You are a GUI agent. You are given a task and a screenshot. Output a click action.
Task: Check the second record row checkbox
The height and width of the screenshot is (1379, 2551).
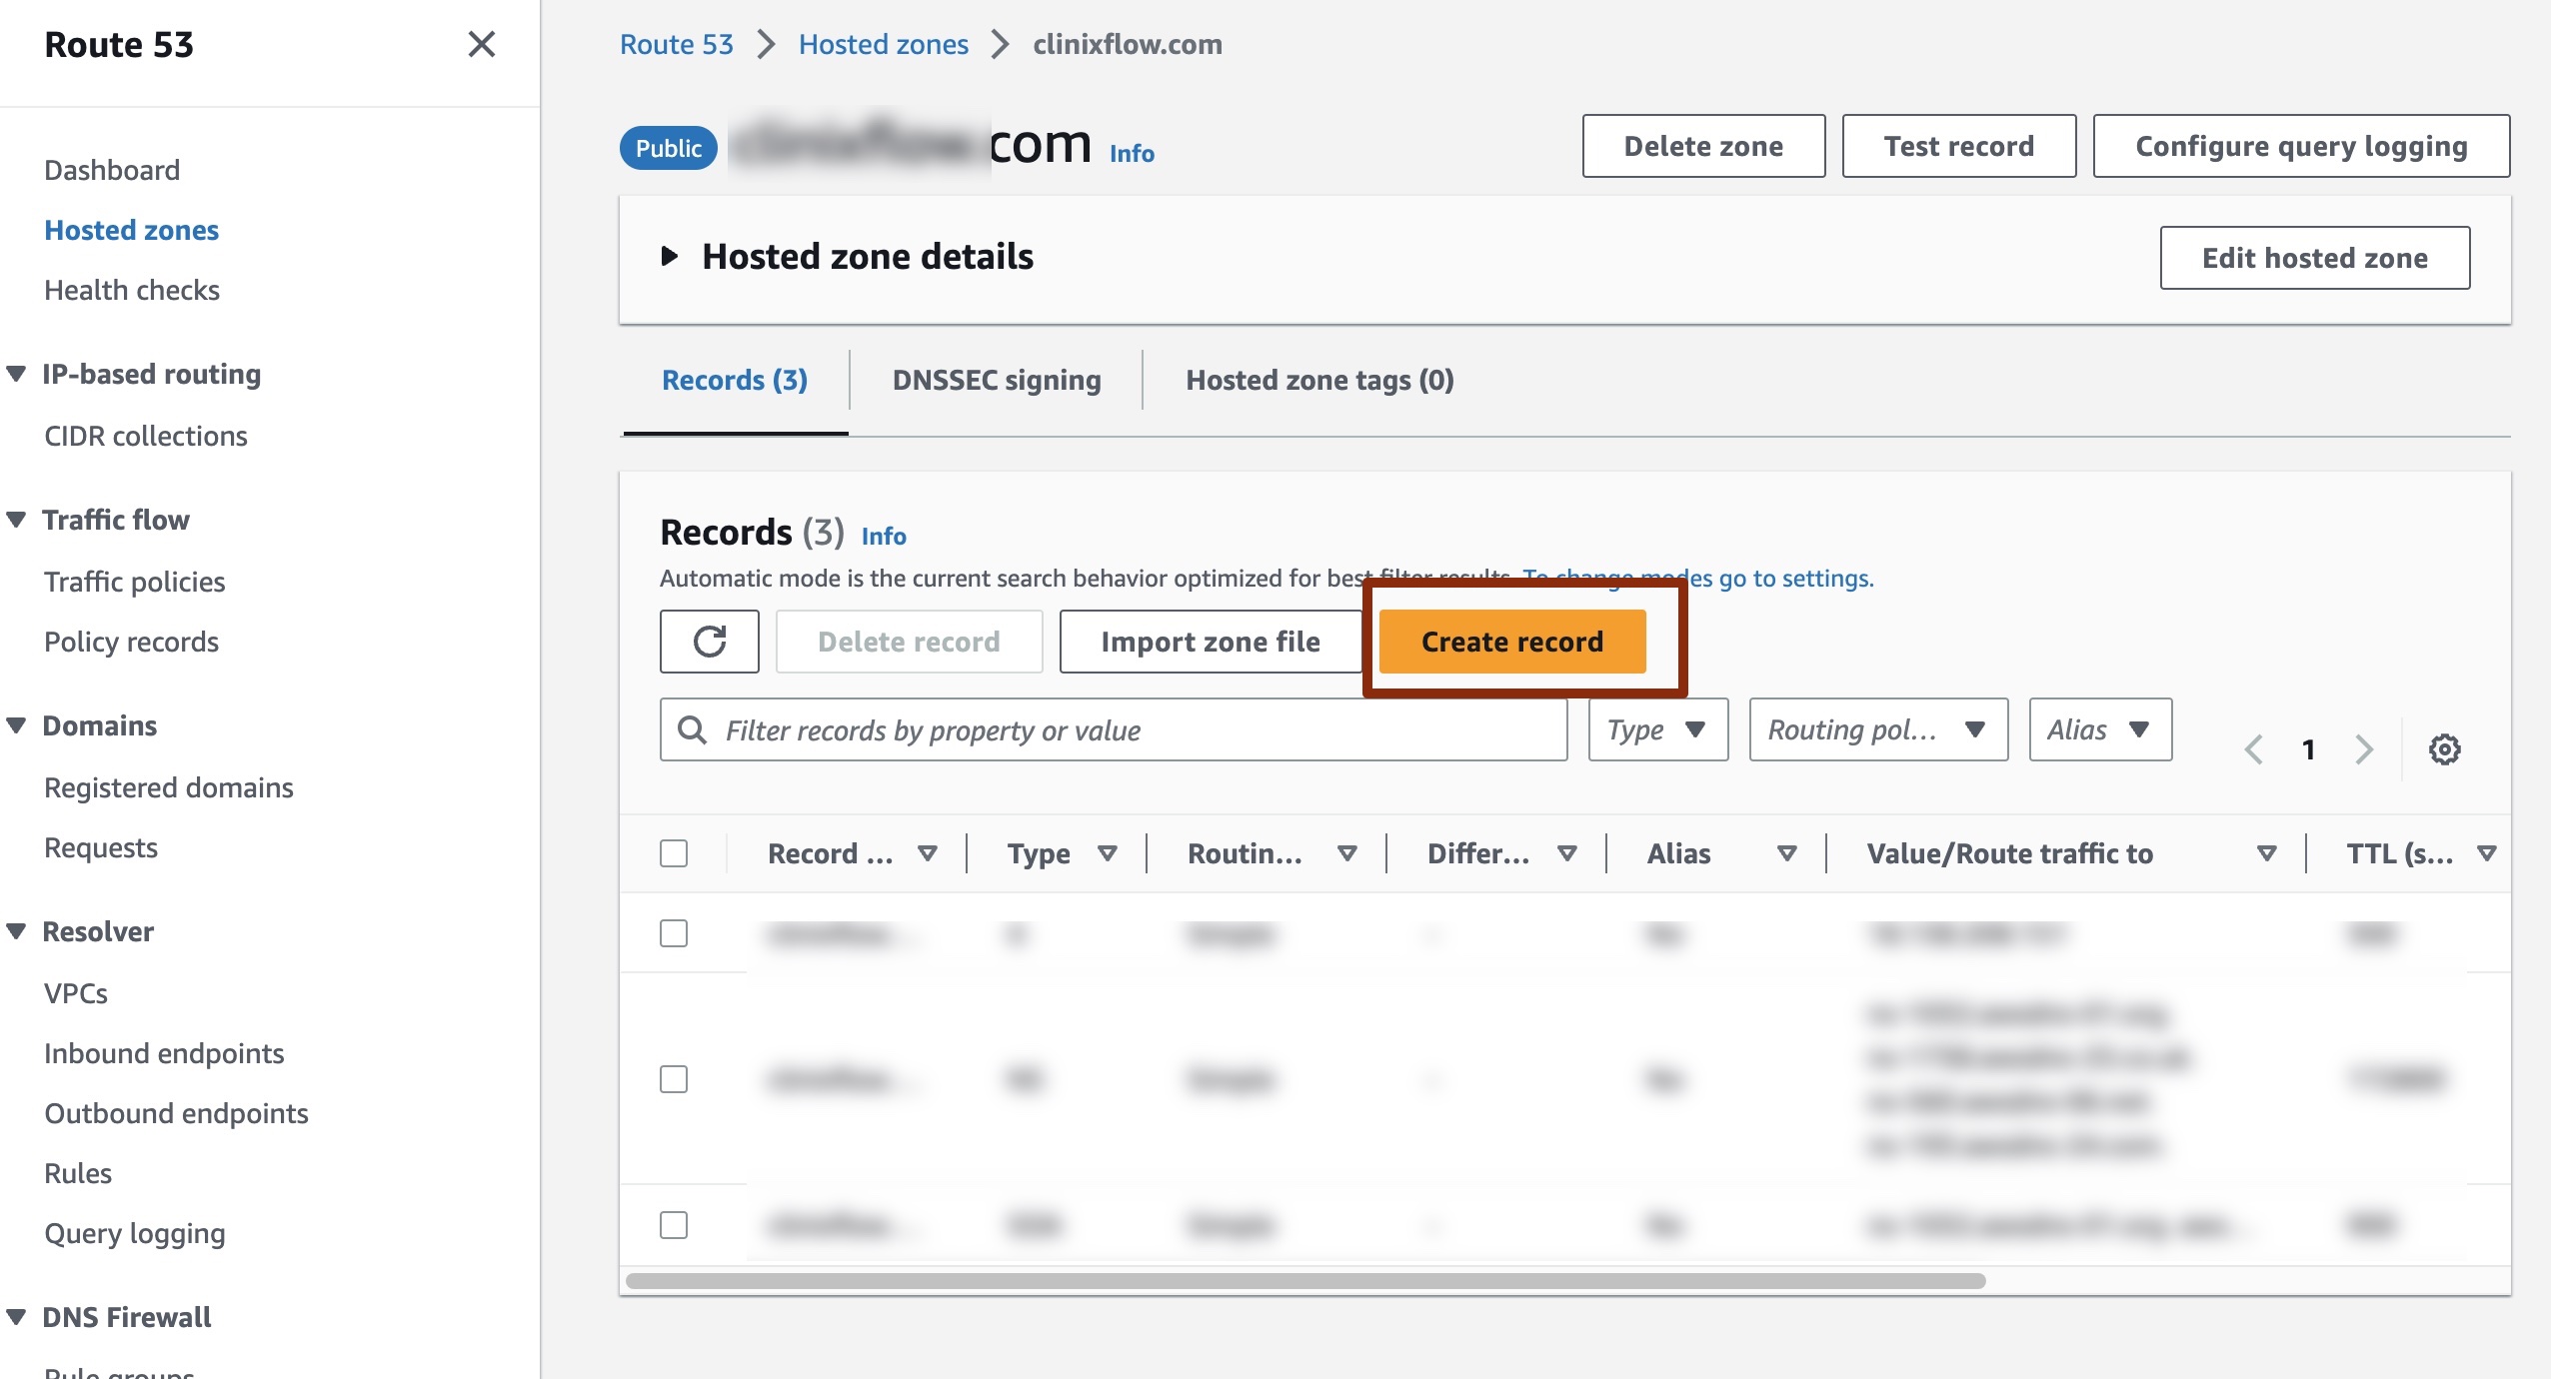pos(674,1079)
